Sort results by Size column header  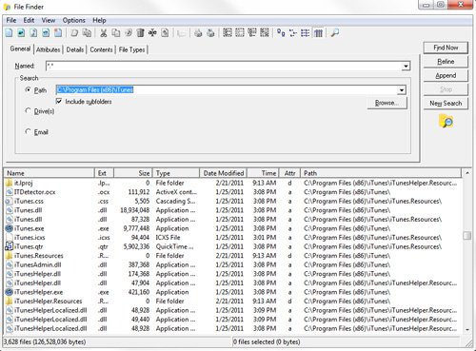[x=133, y=173]
